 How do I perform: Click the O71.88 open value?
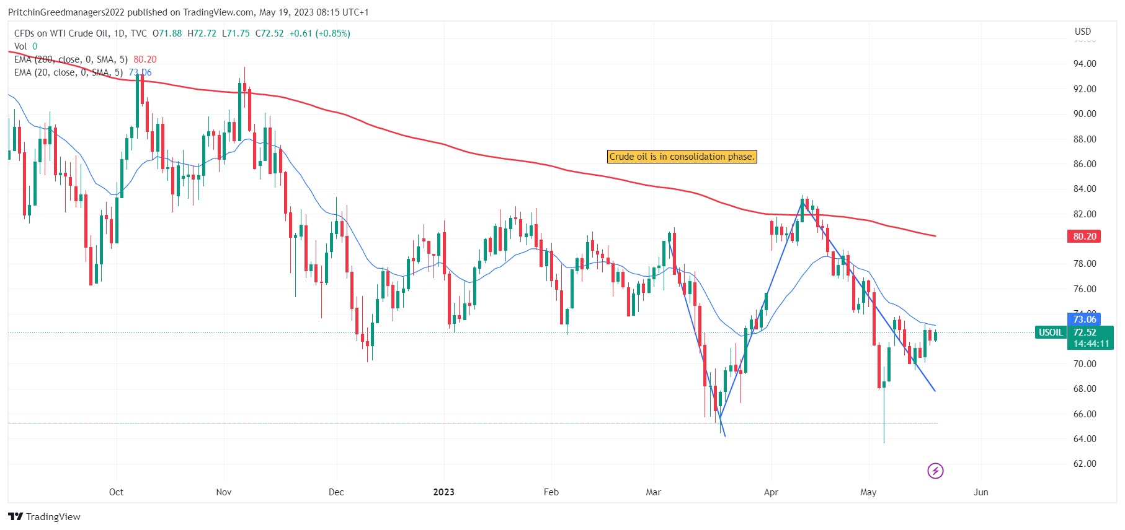click(x=167, y=33)
